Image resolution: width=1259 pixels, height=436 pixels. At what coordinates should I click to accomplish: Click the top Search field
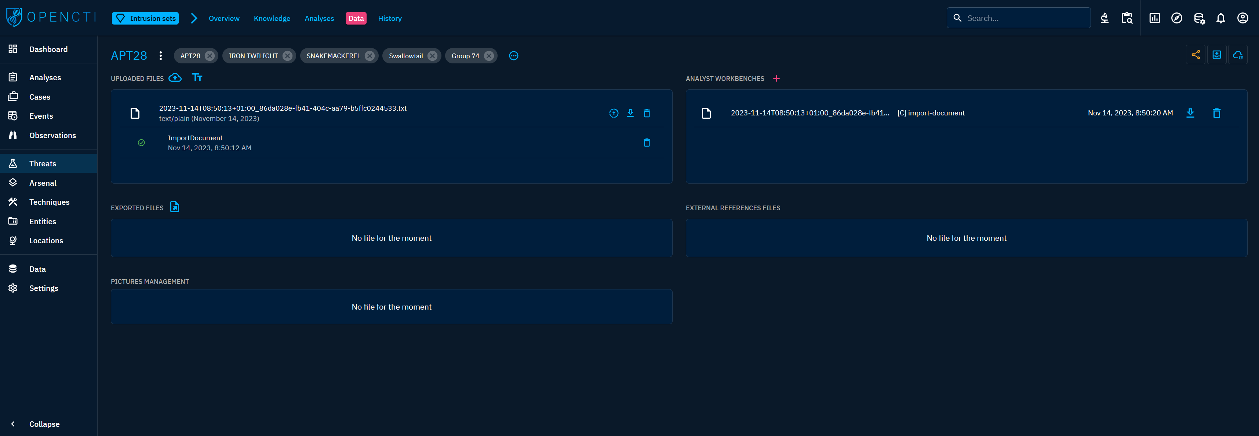(1025, 18)
